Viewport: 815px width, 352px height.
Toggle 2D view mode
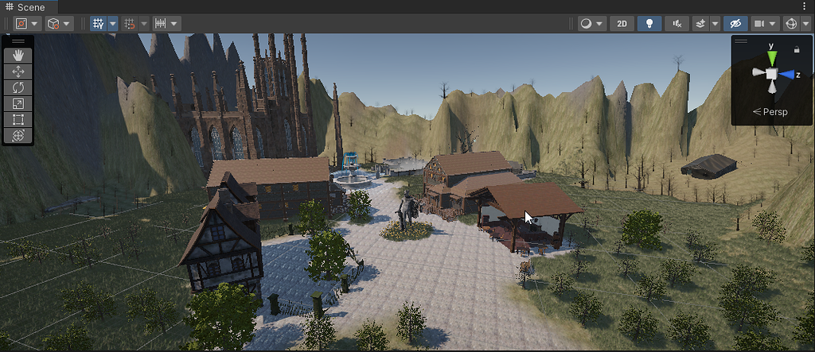[622, 24]
